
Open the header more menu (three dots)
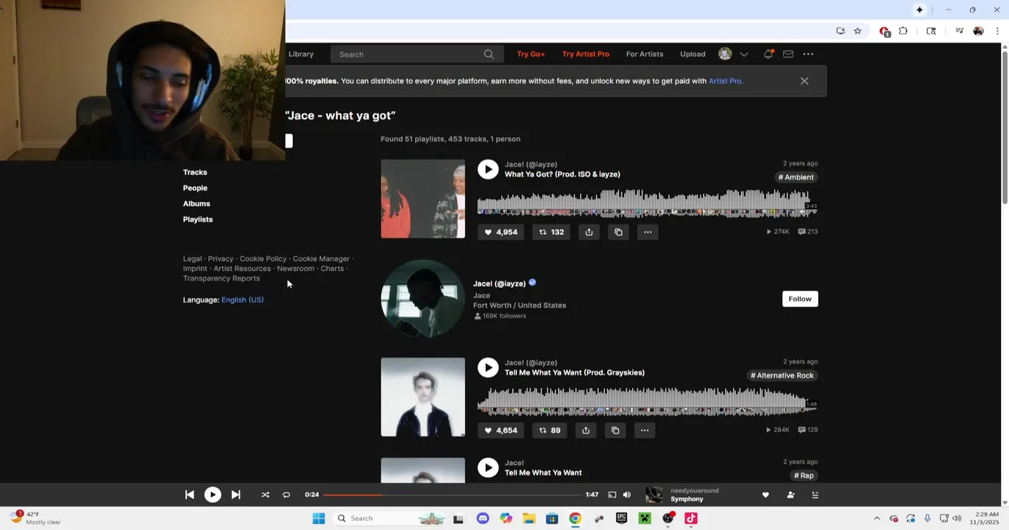tap(808, 54)
